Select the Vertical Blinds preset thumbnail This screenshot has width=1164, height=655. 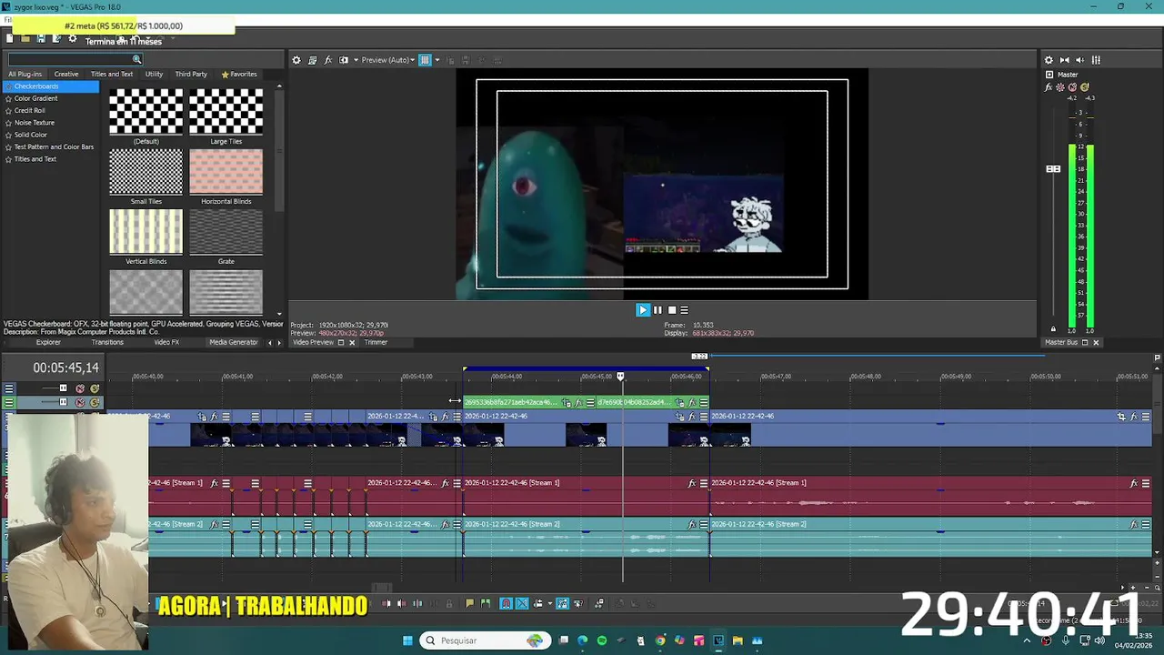click(x=145, y=232)
